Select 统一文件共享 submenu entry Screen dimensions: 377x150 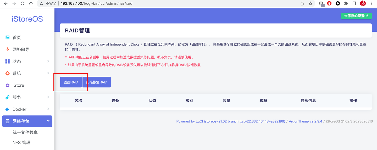point(25,132)
